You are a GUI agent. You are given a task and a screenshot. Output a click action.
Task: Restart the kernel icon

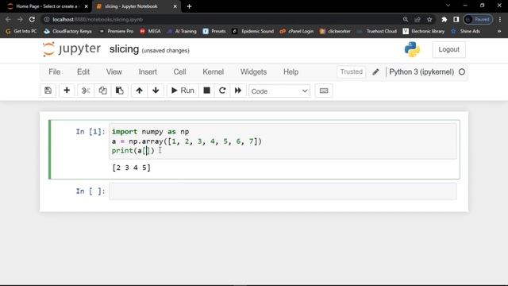pyautogui.click(x=222, y=91)
